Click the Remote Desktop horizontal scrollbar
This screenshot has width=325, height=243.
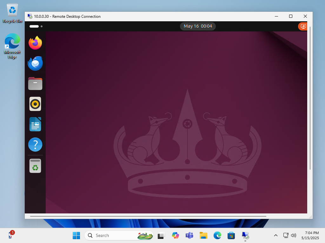[x=148, y=216]
